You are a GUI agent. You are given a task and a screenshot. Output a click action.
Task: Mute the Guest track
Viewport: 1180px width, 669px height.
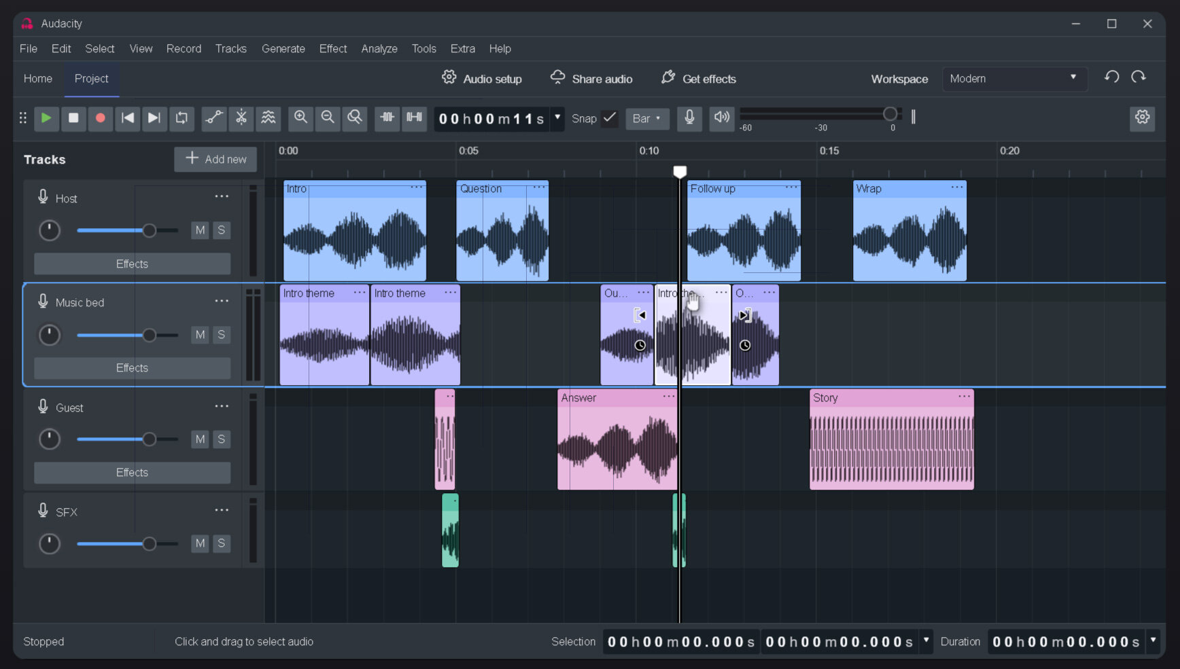pyautogui.click(x=200, y=439)
